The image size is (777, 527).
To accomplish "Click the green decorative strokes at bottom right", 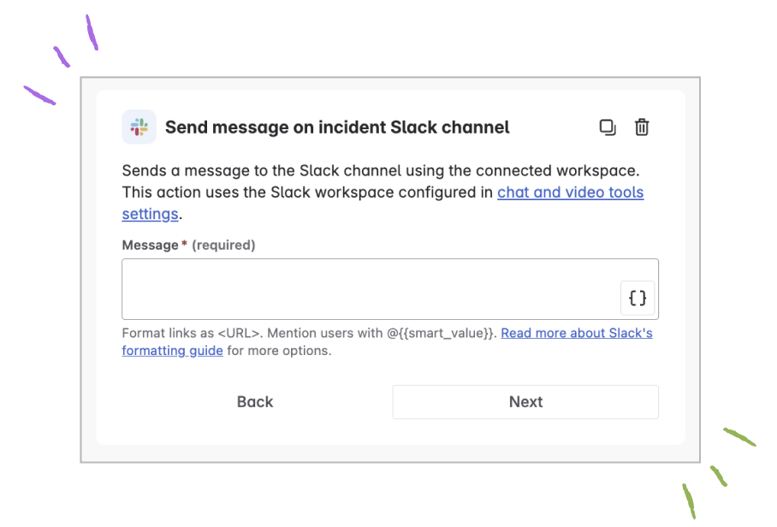I will point(719,473).
